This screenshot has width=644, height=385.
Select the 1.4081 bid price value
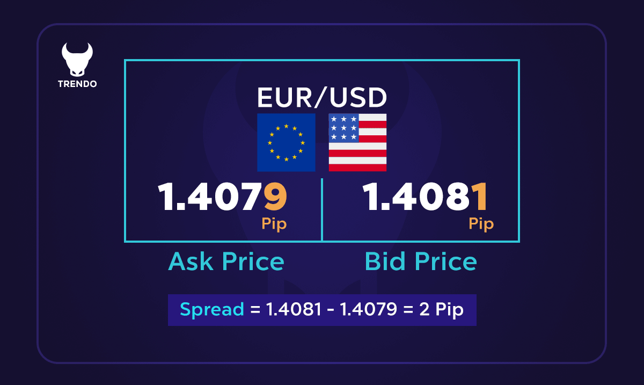(426, 197)
